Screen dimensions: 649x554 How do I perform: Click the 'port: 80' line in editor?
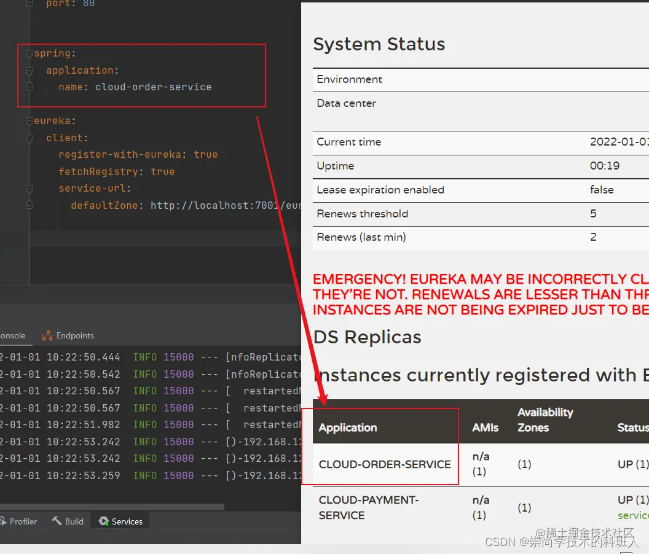pos(70,4)
